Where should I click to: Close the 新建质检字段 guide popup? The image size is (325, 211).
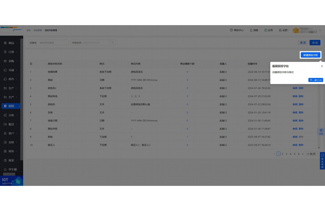click(322, 66)
